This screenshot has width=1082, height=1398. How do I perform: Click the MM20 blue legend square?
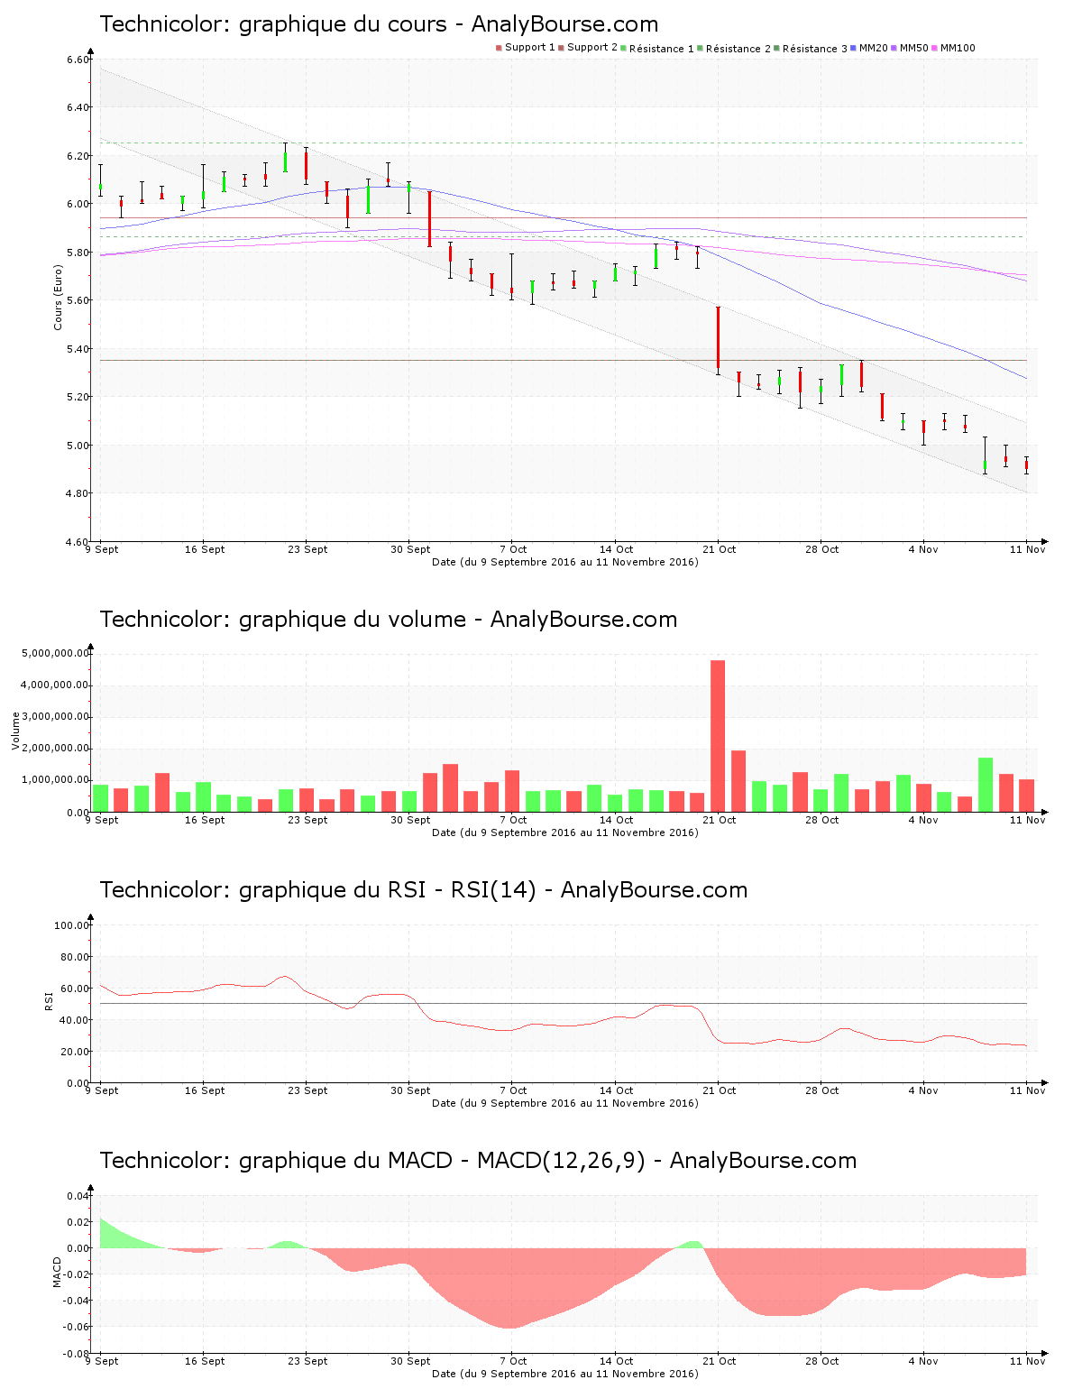(854, 48)
